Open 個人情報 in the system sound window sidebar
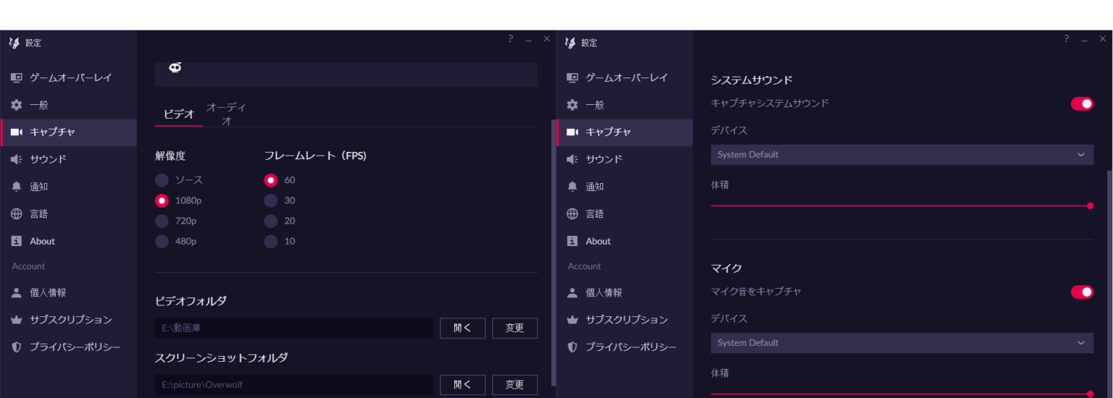The image size is (1113, 398). coord(625,293)
